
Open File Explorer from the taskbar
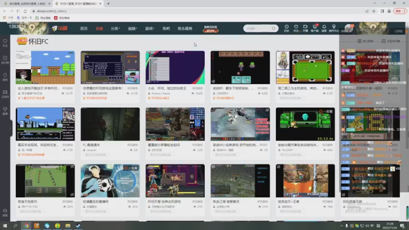(x=68, y=226)
